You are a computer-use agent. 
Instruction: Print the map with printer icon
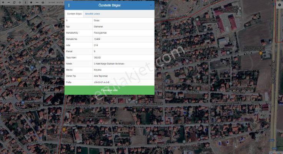pyautogui.click(x=43, y=2)
